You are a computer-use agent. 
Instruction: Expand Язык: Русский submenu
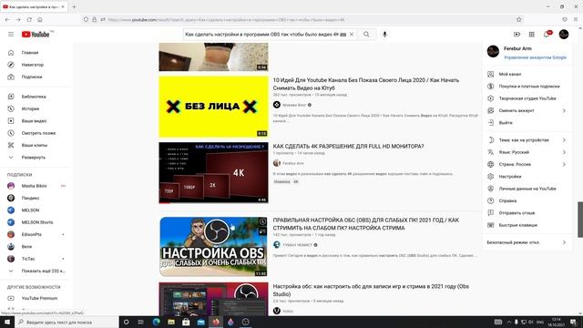click(x=527, y=152)
